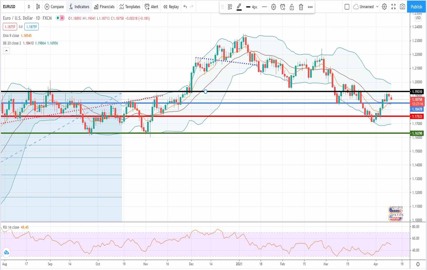Click the undo arrow in toolbar
This screenshot has height=270, width=427.
pos(185,7)
